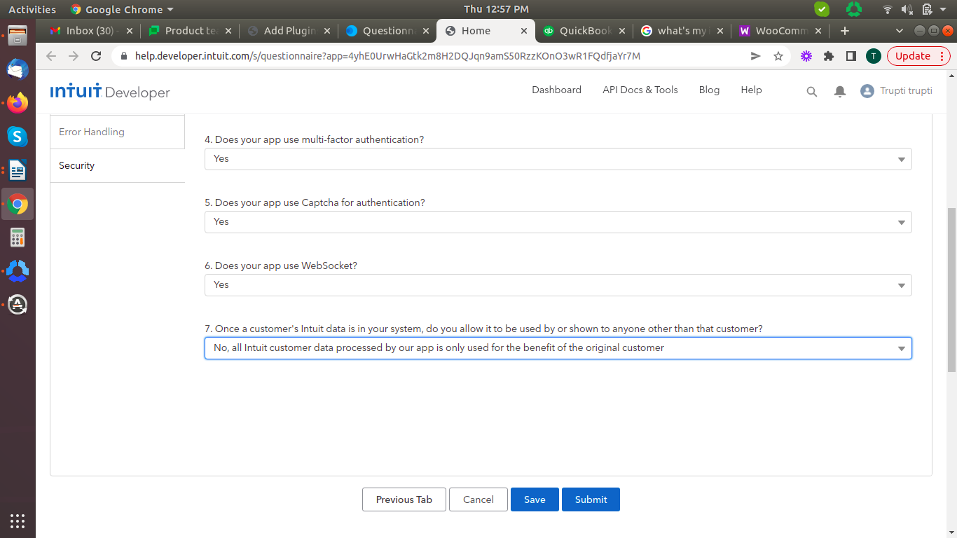The width and height of the screenshot is (957, 538).
Task: Click the search magnifier icon in header
Action: 811,91
